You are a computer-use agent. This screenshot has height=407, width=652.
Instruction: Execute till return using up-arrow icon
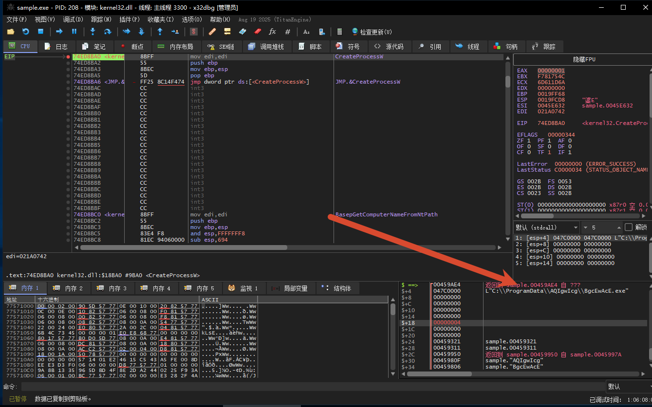(x=160, y=32)
